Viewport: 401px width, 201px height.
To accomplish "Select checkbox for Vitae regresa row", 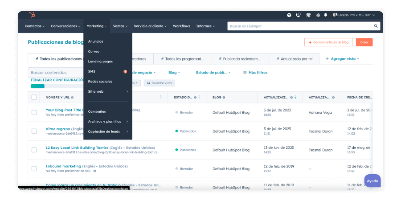I will coord(34,131).
